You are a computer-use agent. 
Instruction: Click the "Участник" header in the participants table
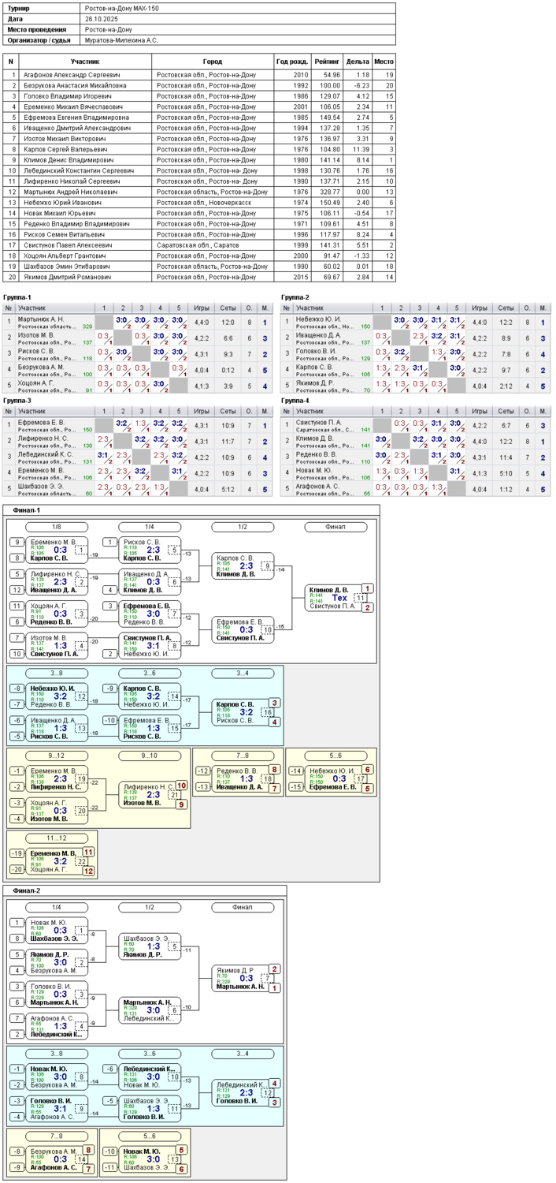[85, 62]
